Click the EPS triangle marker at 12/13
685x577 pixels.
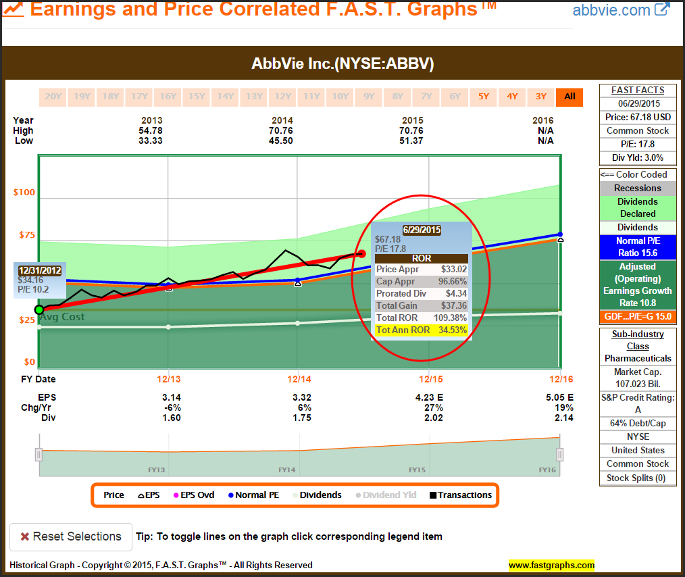(169, 288)
